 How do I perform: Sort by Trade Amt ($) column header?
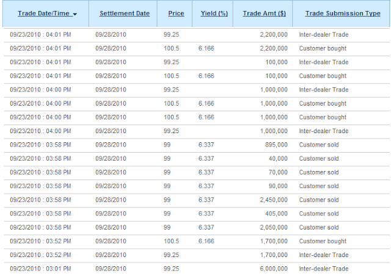click(x=265, y=13)
